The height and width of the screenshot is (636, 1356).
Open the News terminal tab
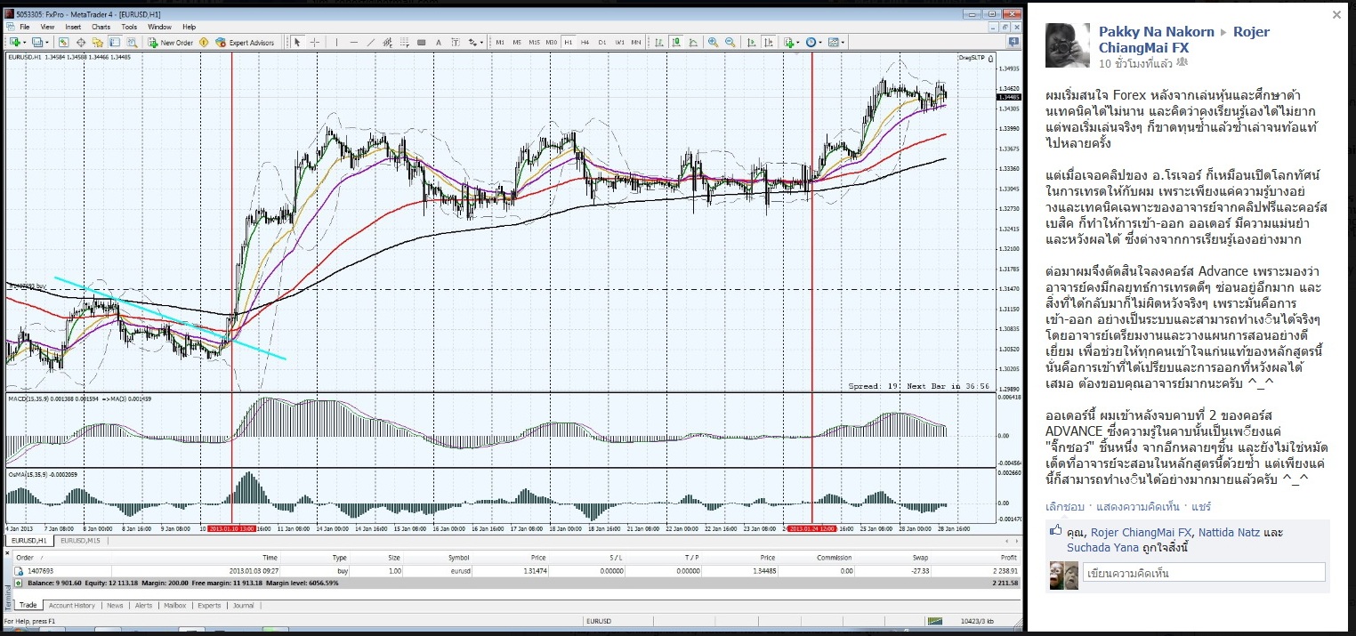click(x=115, y=606)
